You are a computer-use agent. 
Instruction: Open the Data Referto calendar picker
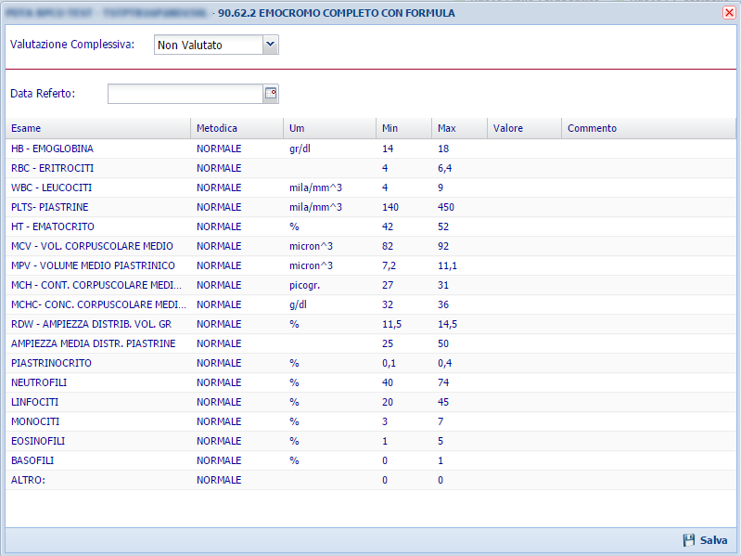[x=271, y=94]
